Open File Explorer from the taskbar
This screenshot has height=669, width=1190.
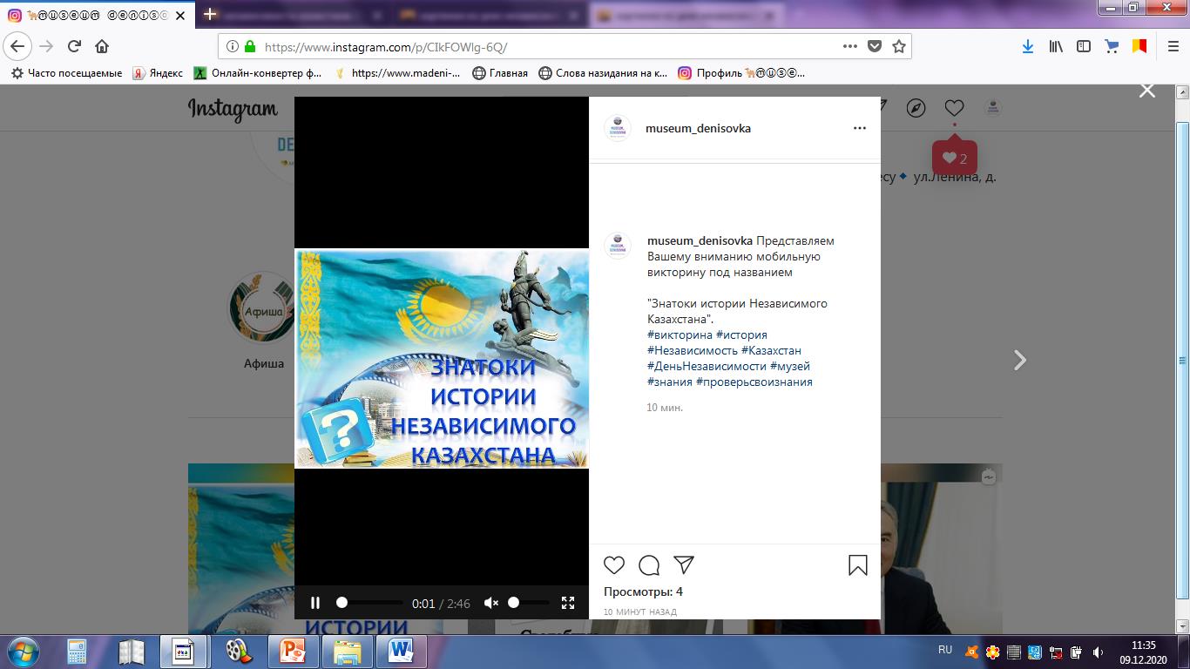(347, 652)
